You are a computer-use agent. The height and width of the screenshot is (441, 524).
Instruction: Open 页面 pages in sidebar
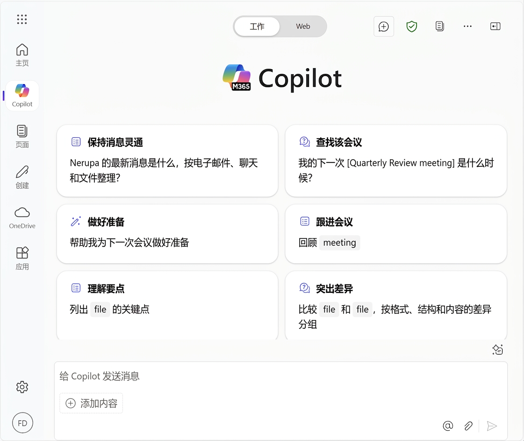coord(22,136)
